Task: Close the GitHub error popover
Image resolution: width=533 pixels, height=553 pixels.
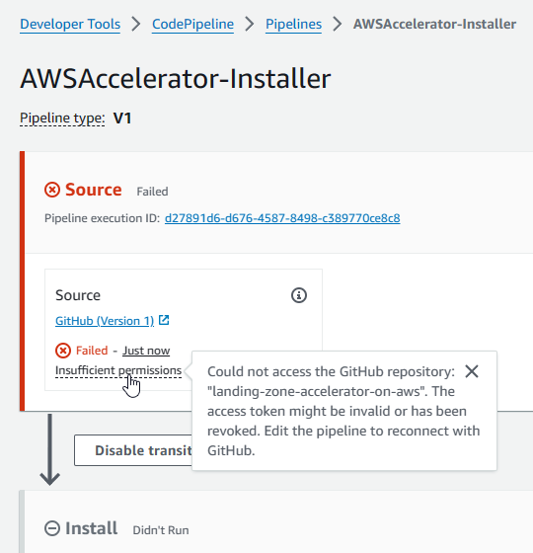Action: coord(472,371)
